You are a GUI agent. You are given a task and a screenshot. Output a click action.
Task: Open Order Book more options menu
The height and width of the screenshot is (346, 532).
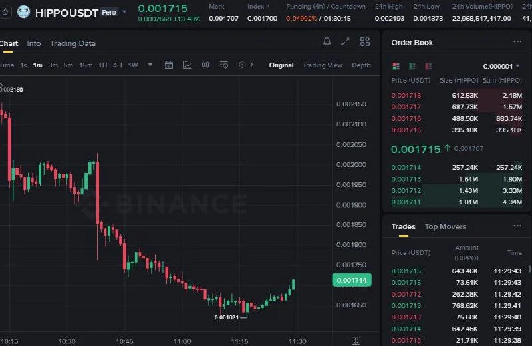(x=517, y=41)
